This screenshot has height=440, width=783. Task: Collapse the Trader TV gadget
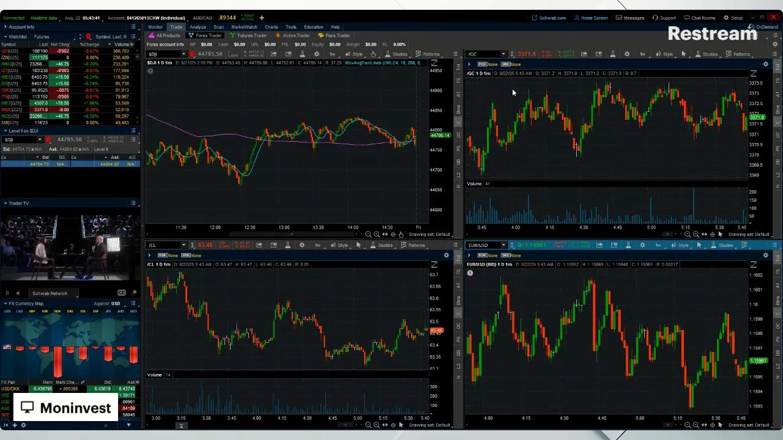tap(5, 203)
